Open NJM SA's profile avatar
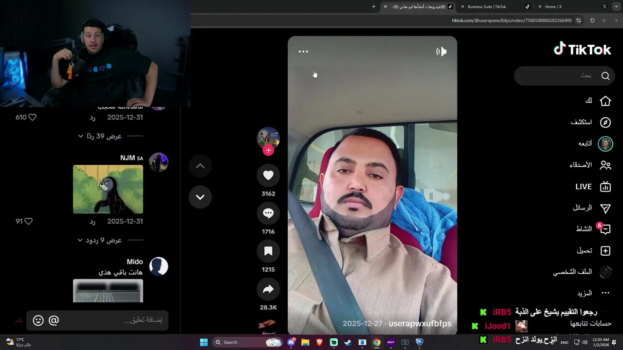Viewport: 623px width, 350px height. click(x=159, y=162)
